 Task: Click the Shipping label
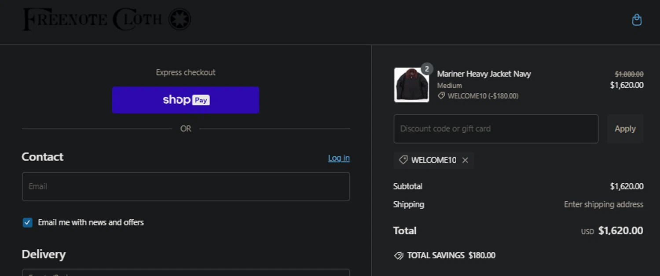(x=409, y=204)
